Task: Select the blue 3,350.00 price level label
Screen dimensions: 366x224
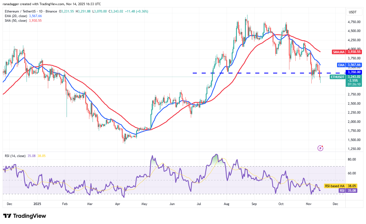Action: pyautogui.click(x=354, y=72)
